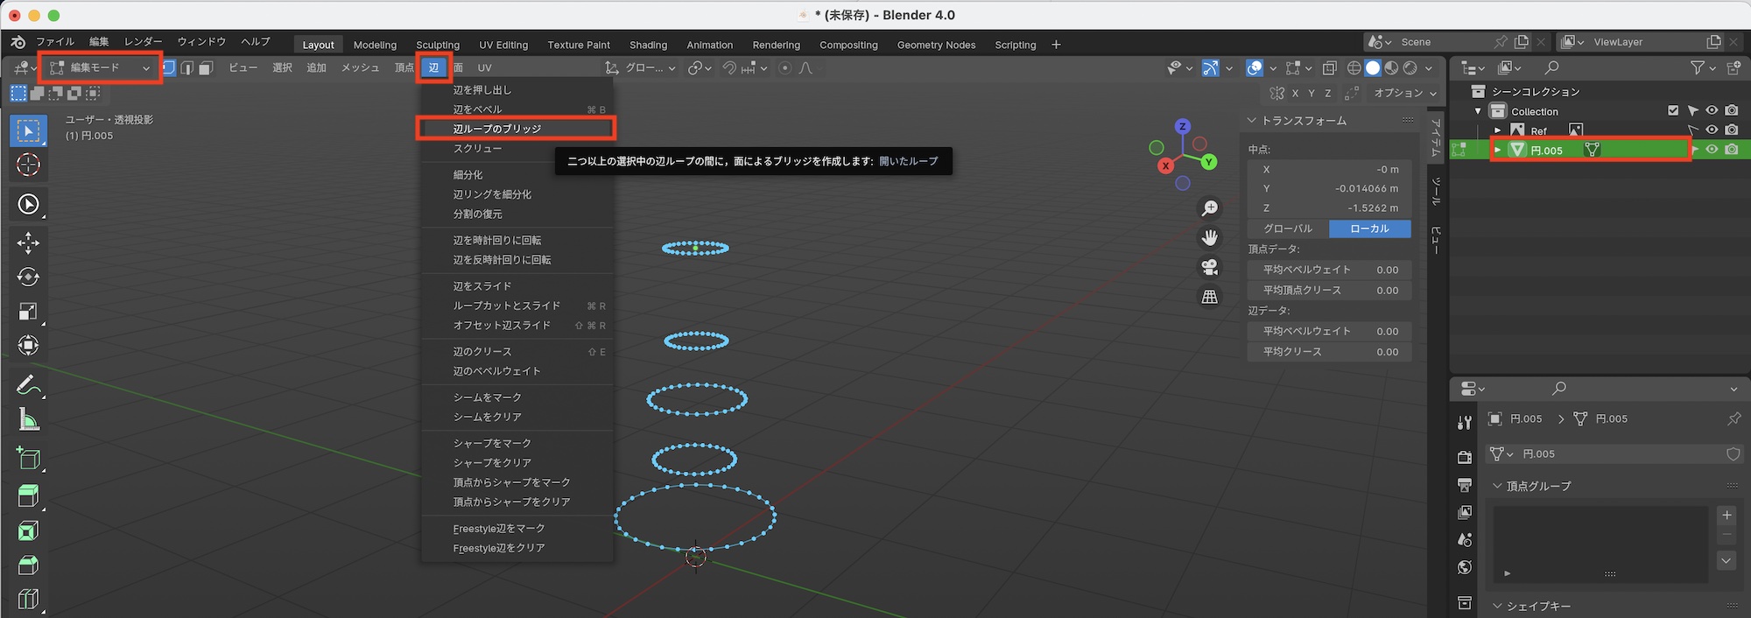1751x618 pixels.
Task: Select the Move tool in left toolbar
Action: click(x=28, y=243)
